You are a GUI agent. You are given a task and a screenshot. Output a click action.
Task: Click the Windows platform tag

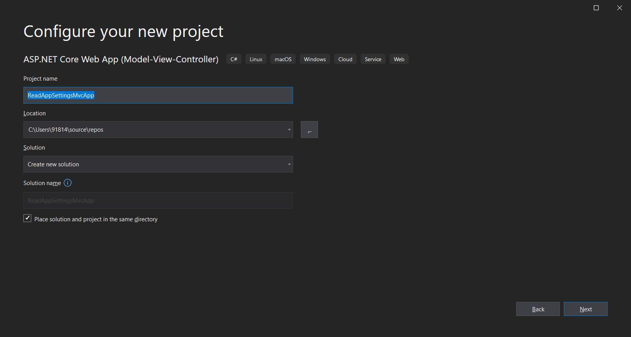click(315, 59)
